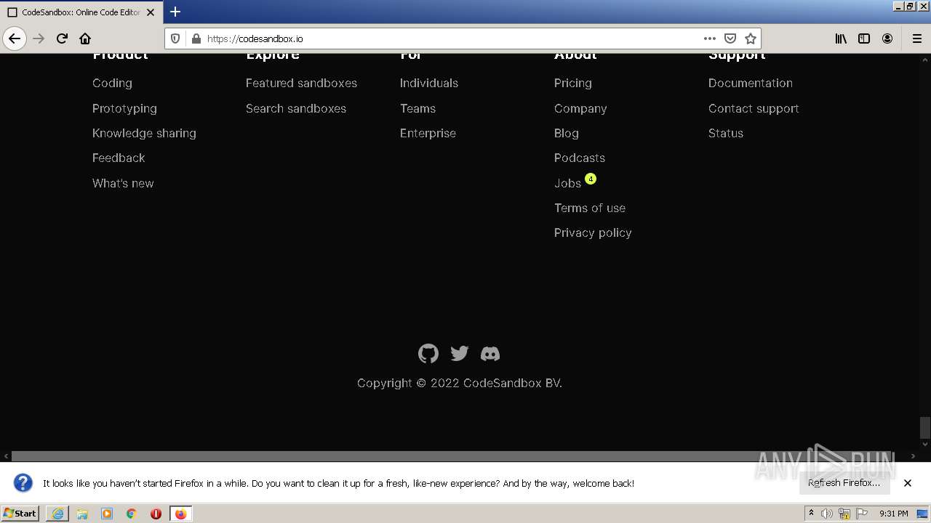Open Action Center flag tray icon

[862, 514]
